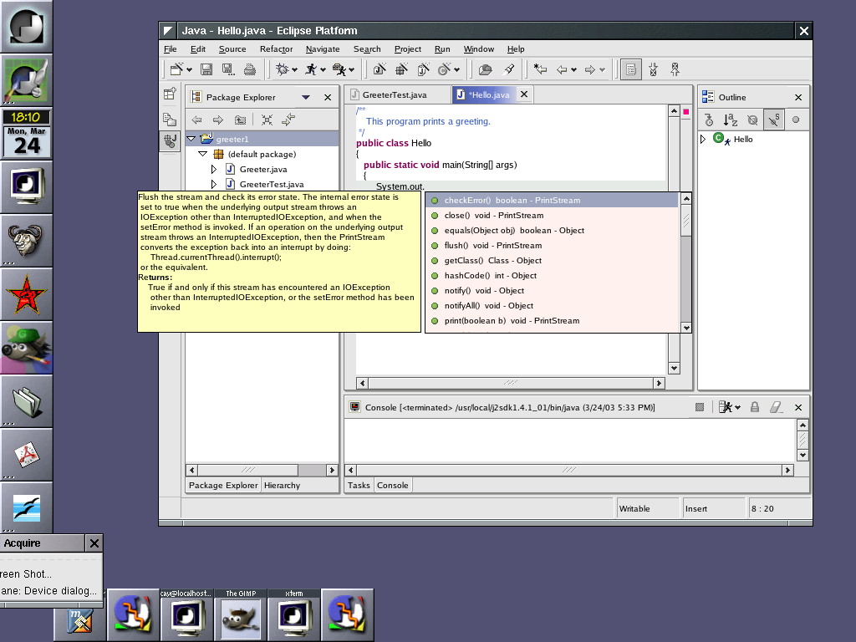The width and height of the screenshot is (856, 642).
Task: Open the New wizard dropdown arrow
Action: pos(190,70)
